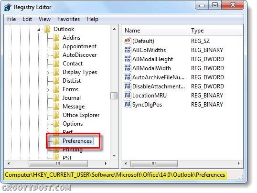
Task: Collapse the Outlook tree node
Action: [x=39, y=30]
